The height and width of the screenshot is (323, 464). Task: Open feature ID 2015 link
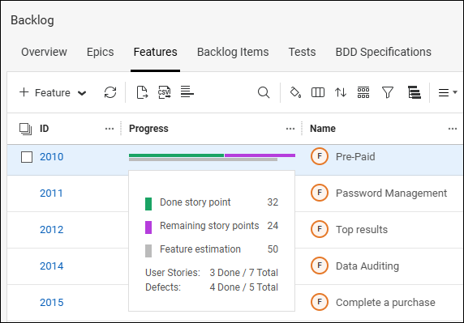click(x=51, y=302)
